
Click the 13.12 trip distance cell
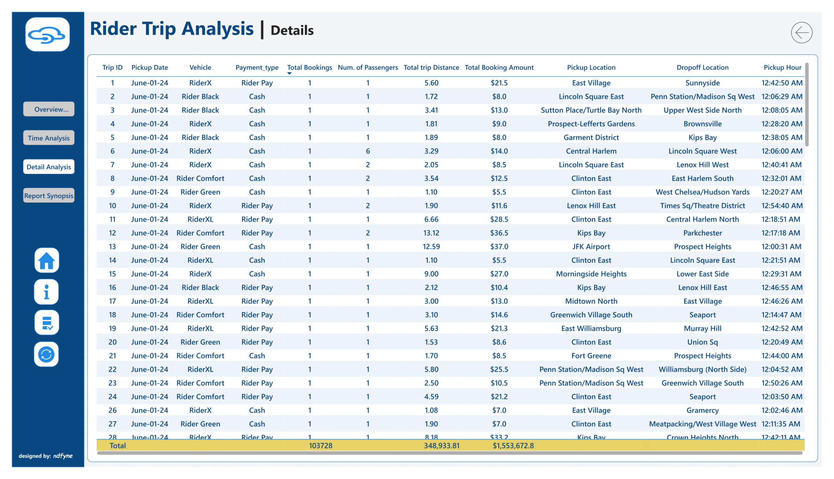tap(431, 233)
